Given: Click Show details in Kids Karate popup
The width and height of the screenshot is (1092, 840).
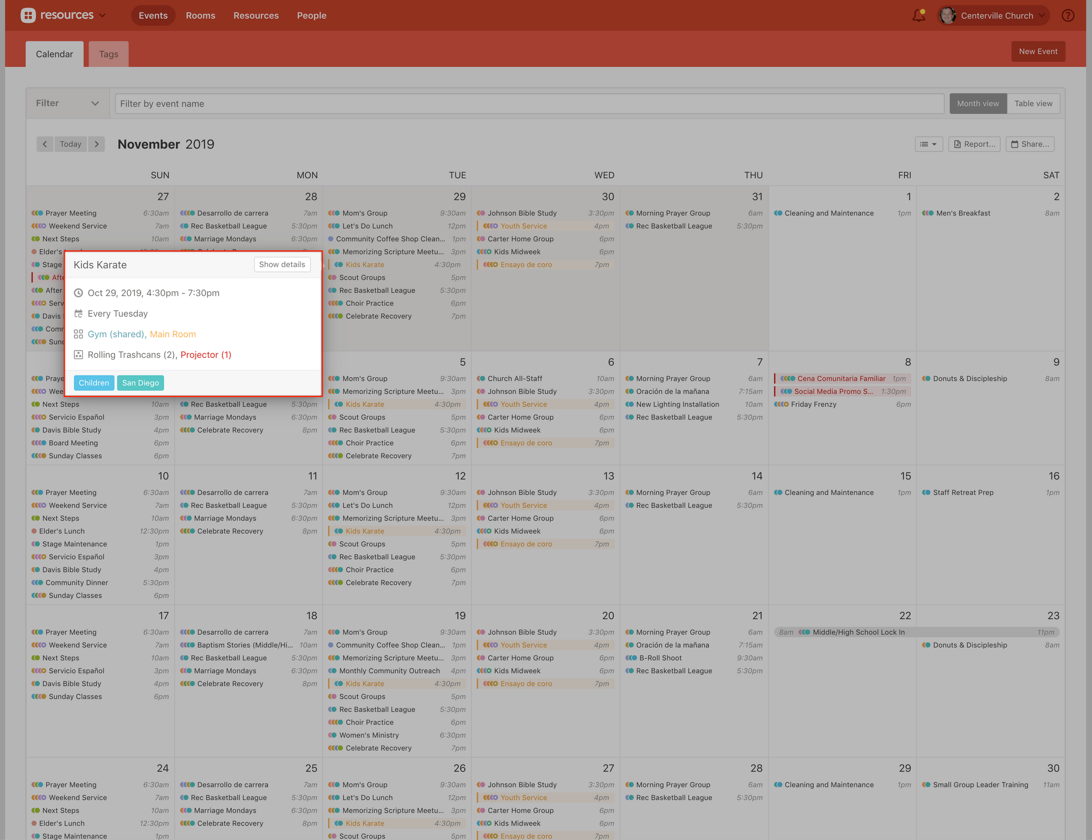Looking at the screenshot, I should [x=282, y=264].
